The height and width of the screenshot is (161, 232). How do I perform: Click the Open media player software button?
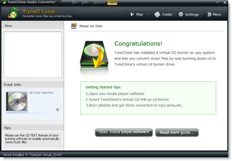click(124, 132)
